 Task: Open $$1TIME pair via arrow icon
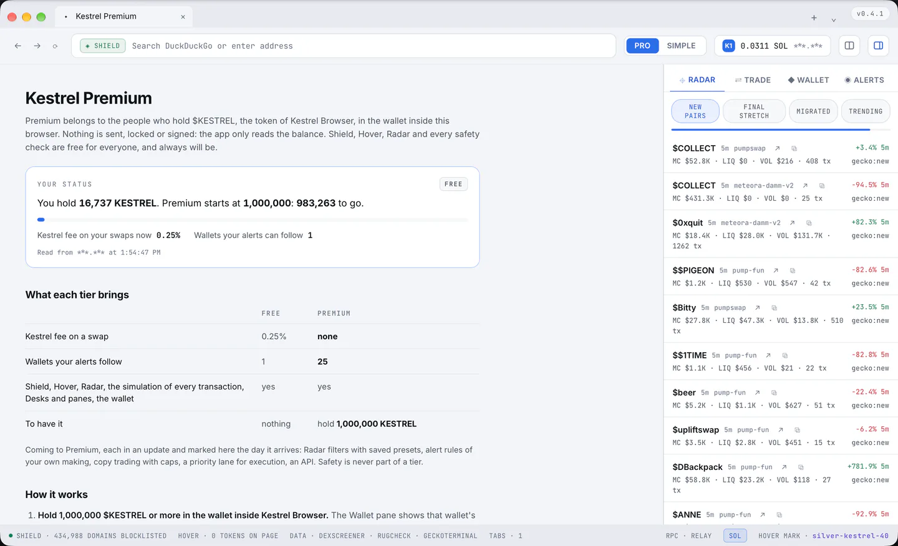point(768,355)
